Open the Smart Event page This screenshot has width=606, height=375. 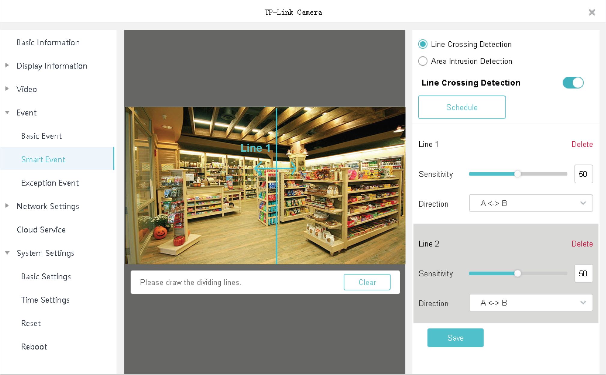click(x=43, y=159)
